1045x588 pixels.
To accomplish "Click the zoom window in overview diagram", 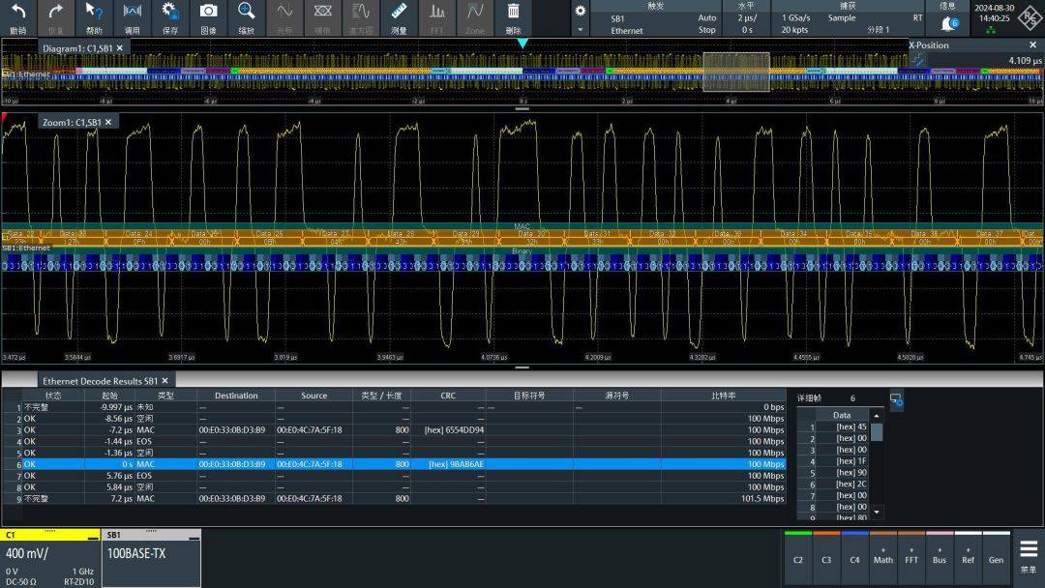I will pyautogui.click(x=735, y=73).
